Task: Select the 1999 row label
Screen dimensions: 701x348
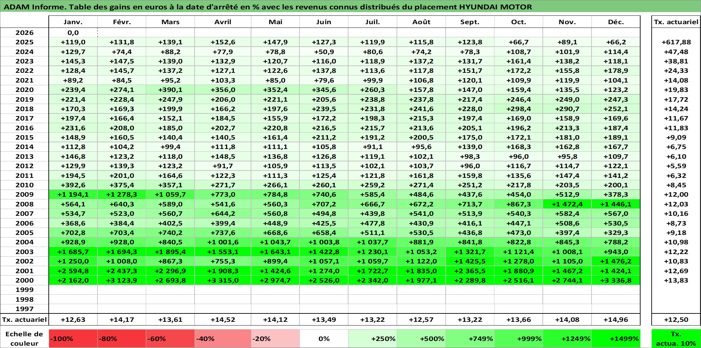Action: [x=25, y=290]
